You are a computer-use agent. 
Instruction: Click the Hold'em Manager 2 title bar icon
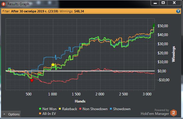coord(4,4)
